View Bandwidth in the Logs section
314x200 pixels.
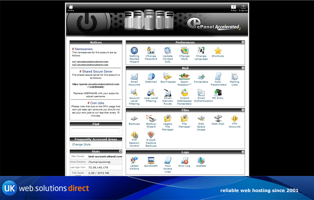pyautogui.click(x=151, y=161)
